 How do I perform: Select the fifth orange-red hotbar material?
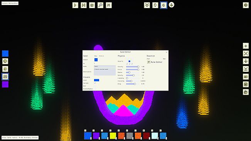[x=121, y=136]
